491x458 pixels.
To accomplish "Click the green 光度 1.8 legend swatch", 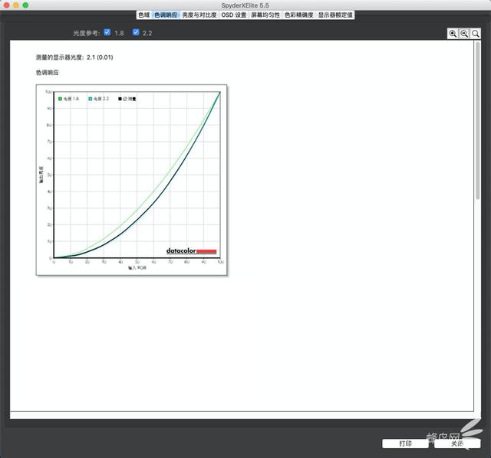I will coord(60,99).
